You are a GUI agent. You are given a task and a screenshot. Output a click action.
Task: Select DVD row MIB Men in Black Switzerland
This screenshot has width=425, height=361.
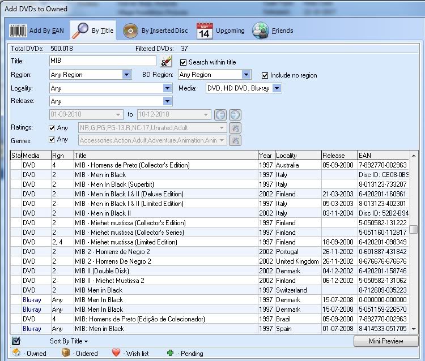point(209,290)
